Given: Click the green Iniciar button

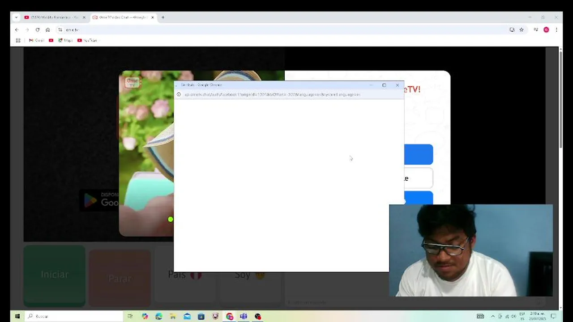Looking at the screenshot, I should coord(55,275).
